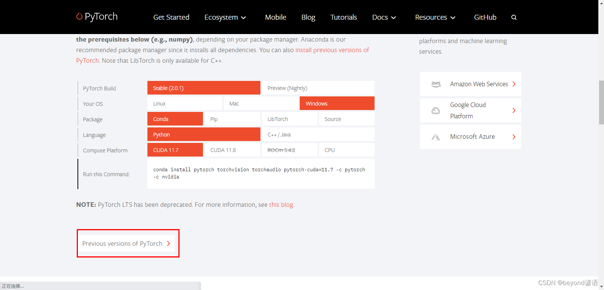Click the scrollbar up arrow
The width and height of the screenshot is (604, 290).
pos(601,3)
